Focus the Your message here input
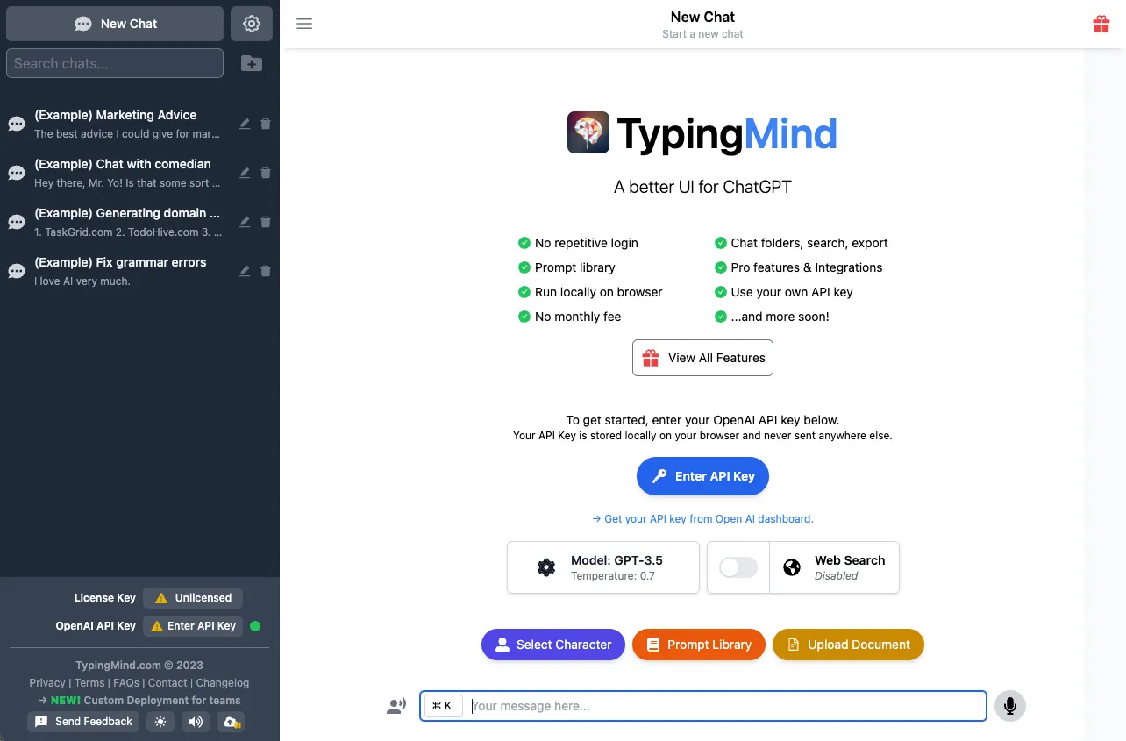The width and height of the screenshot is (1126, 741). coord(703,706)
